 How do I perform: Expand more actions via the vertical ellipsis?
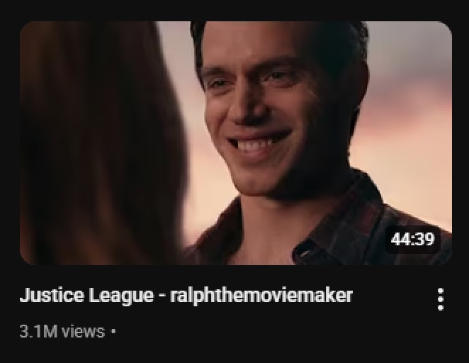point(440,299)
